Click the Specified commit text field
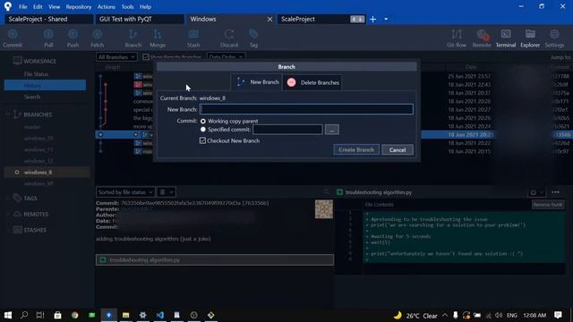Screen dimensions: 573x322 pos(287,130)
